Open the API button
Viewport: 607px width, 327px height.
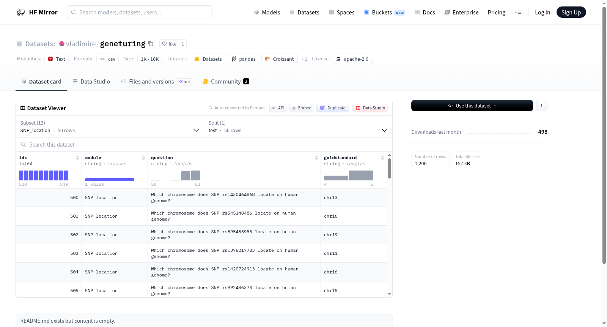278,108
